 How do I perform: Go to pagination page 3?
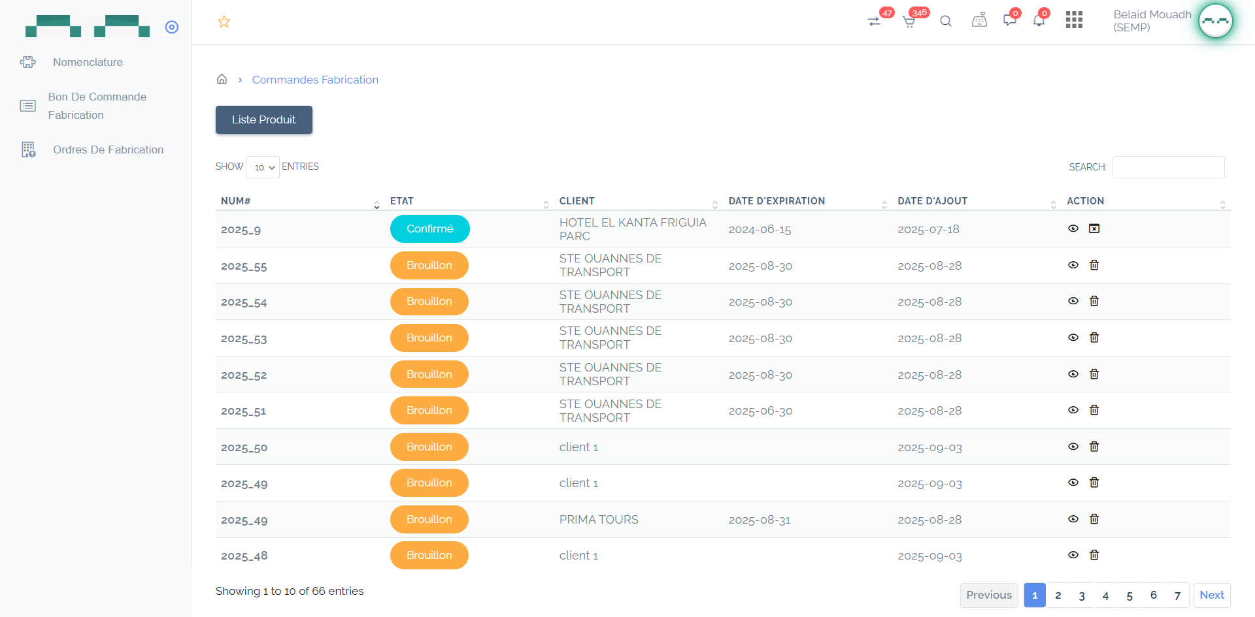[1082, 595]
